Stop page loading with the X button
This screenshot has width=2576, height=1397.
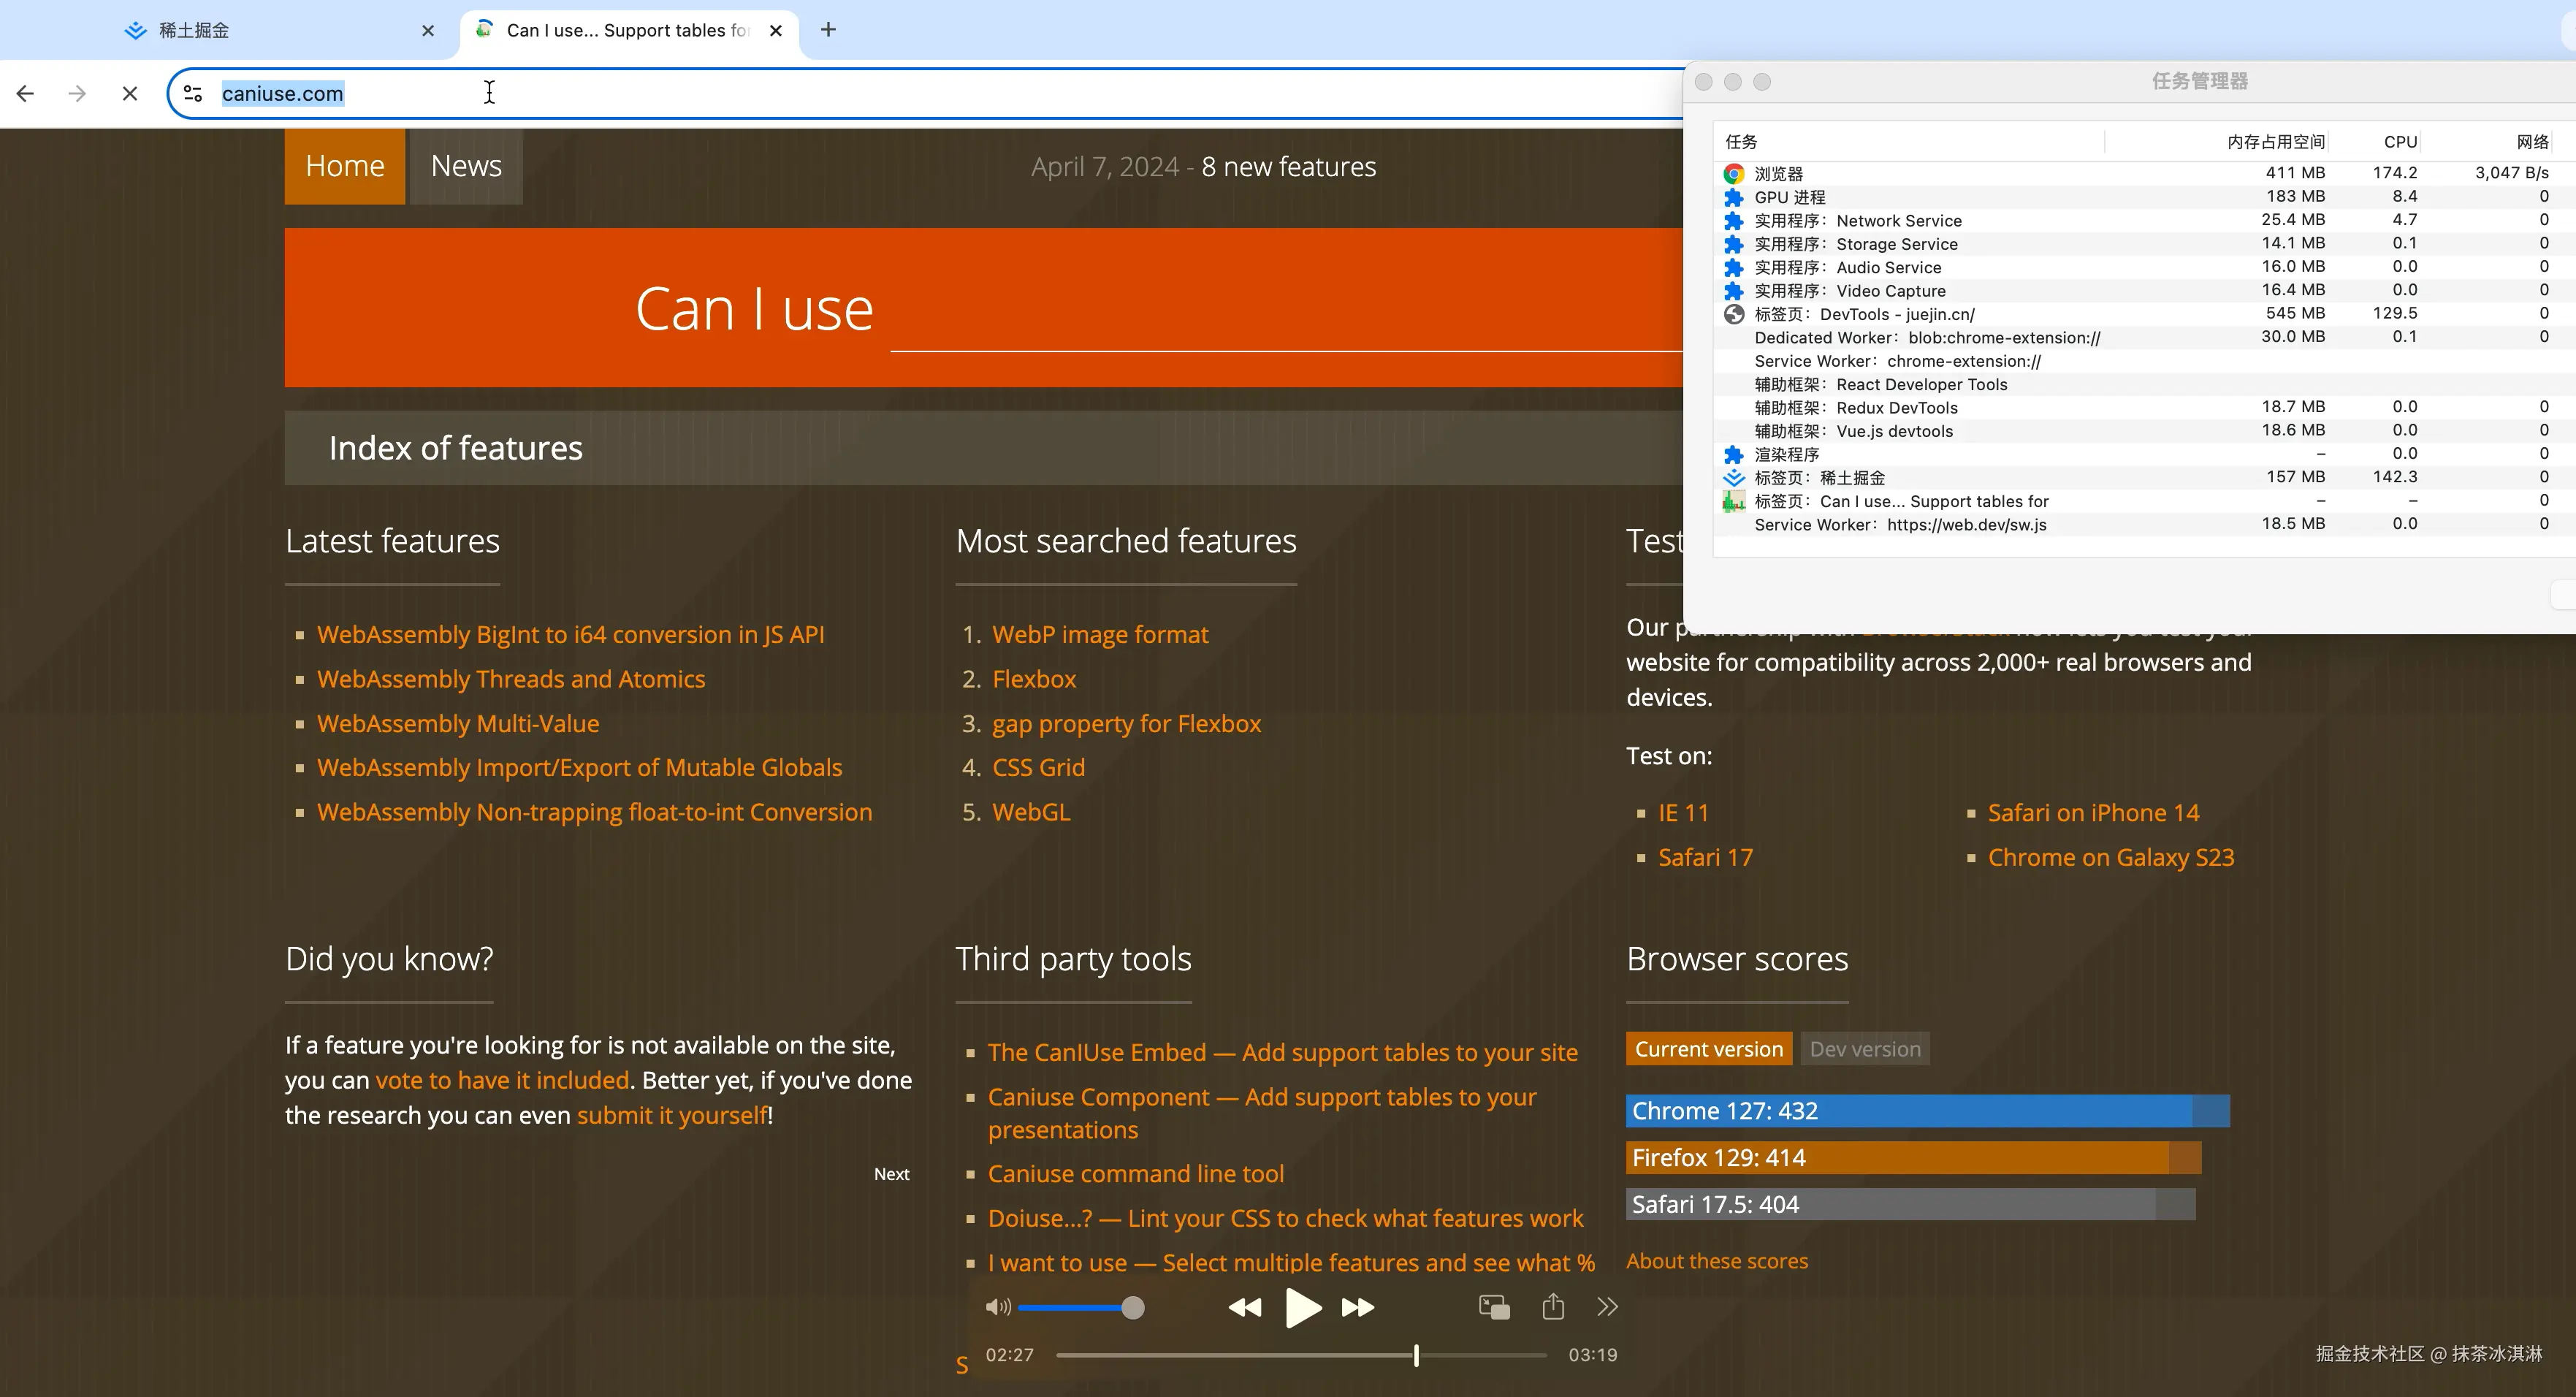click(x=130, y=94)
